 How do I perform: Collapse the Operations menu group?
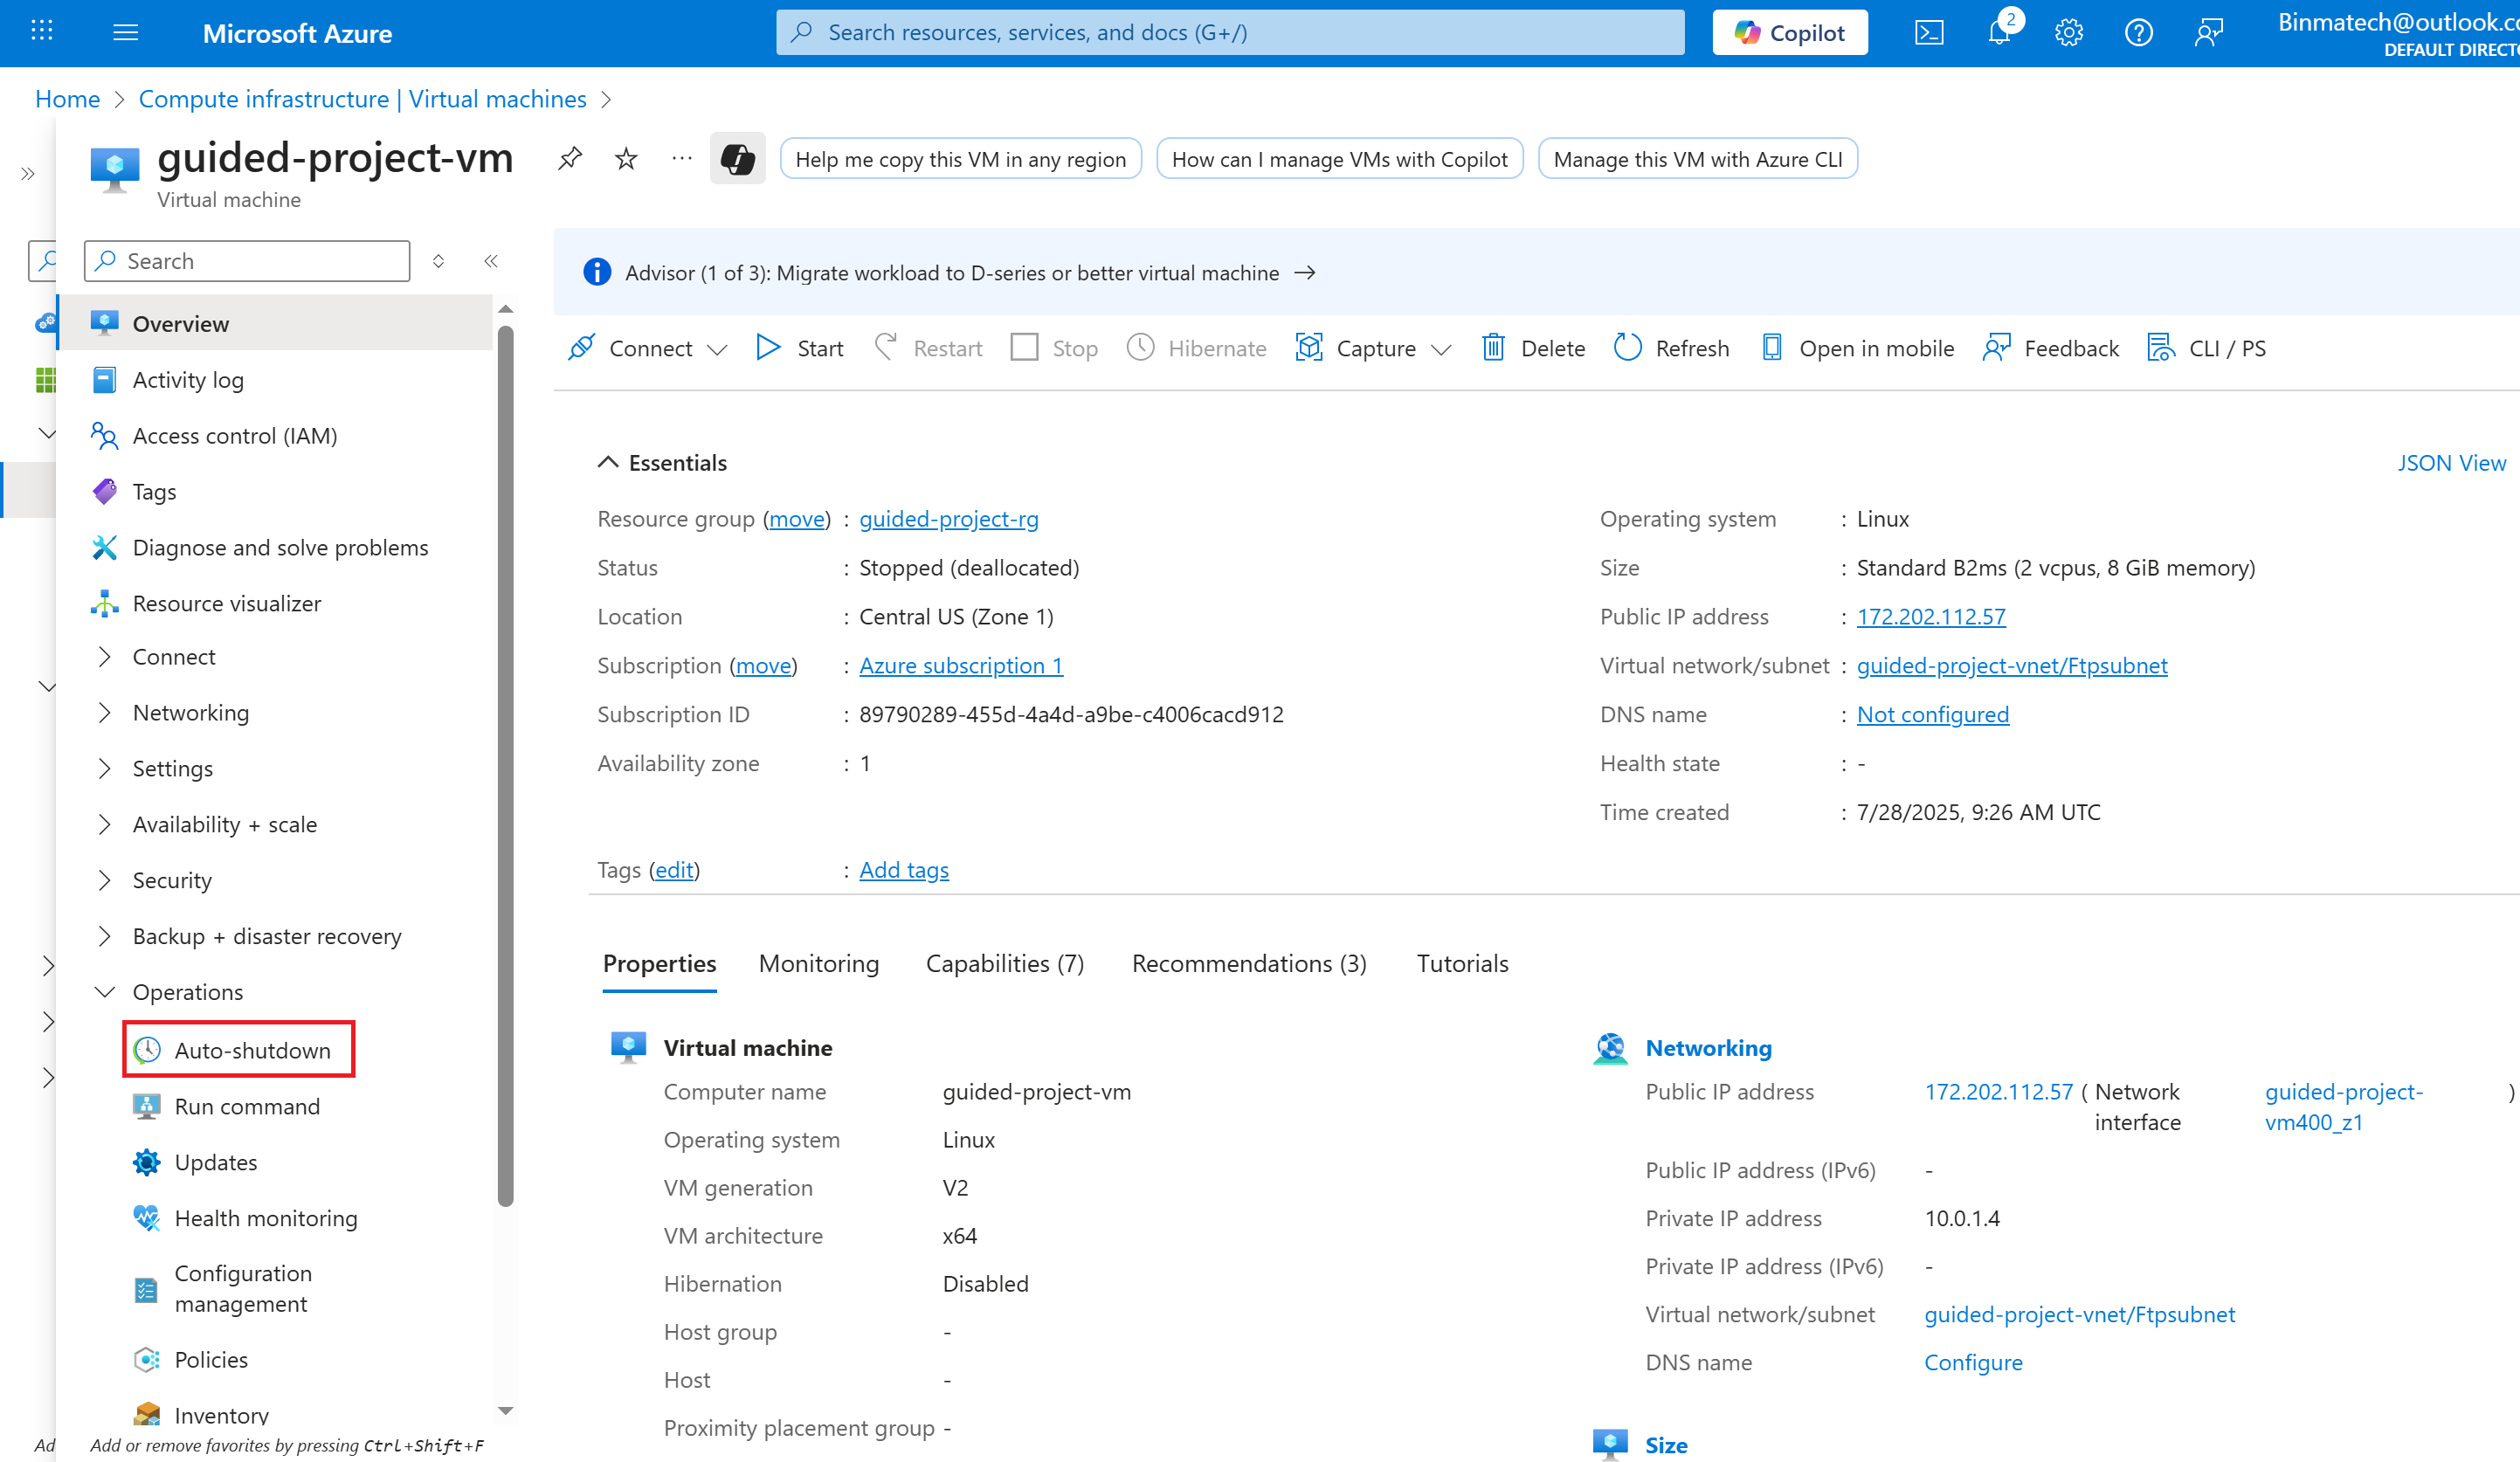click(x=105, y=992)
